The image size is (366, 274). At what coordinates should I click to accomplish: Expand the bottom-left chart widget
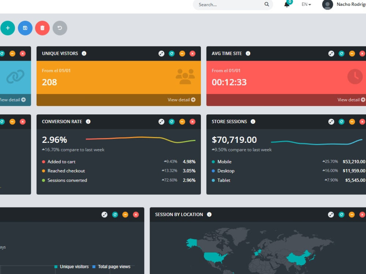click(x=105, y=214)
